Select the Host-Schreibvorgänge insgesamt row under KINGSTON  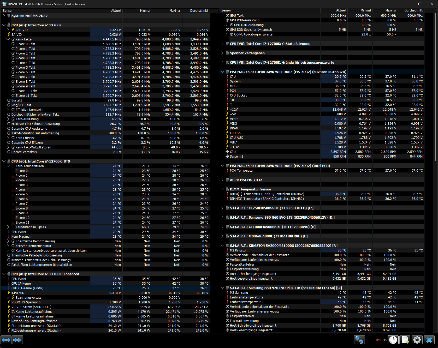click(322, 274)
